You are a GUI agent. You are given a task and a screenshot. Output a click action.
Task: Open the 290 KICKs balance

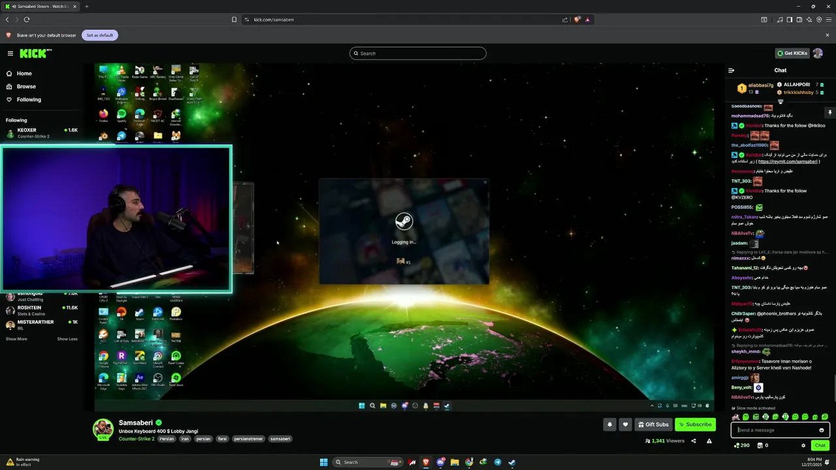point(742,446)
